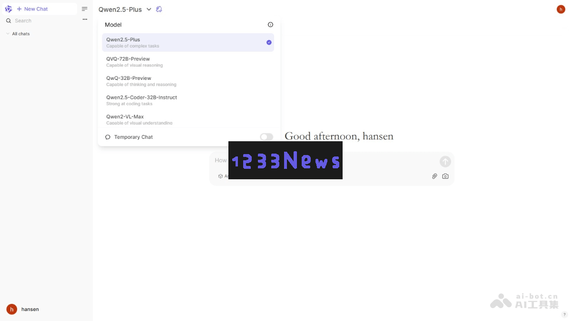Image resolution: width=571 pixels, height=321 pixels.
Task: Enable the Temporary Chat toggle
Action: point(266,137)
